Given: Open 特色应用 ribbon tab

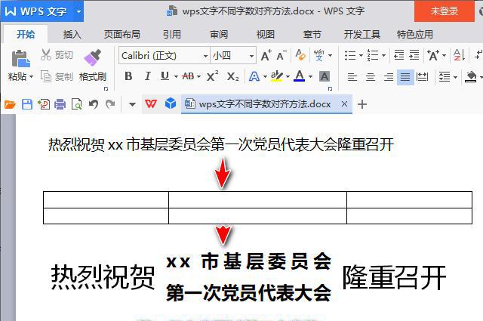Looking at the screenshot, I should [415, 34].
